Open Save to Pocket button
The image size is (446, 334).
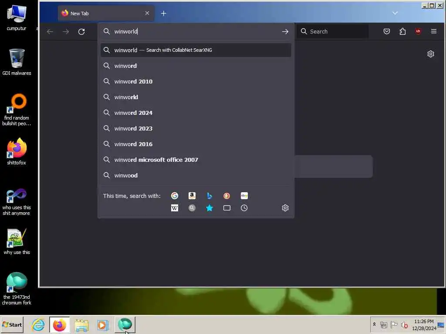click(x=387, y=31)
